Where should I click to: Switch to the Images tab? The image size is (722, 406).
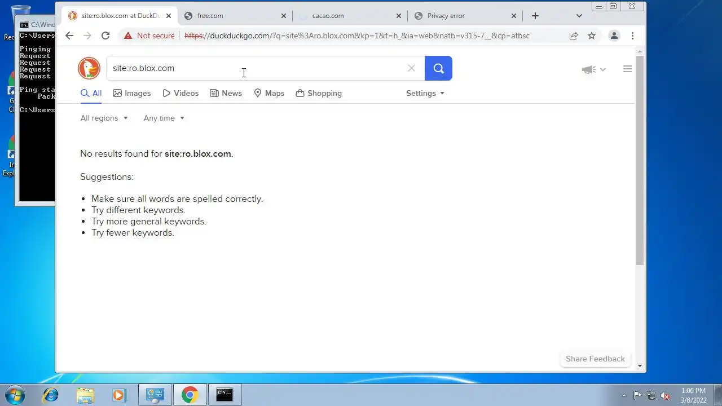132,93
